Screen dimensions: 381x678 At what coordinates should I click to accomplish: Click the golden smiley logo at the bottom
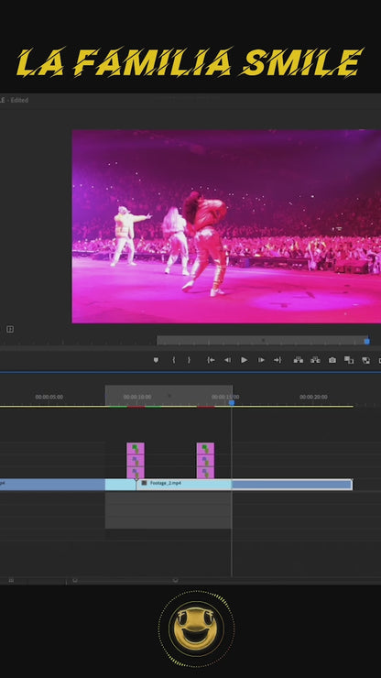click(x=196, y=629)
